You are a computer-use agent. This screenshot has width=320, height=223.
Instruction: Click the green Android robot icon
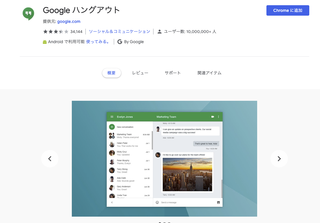45,42
